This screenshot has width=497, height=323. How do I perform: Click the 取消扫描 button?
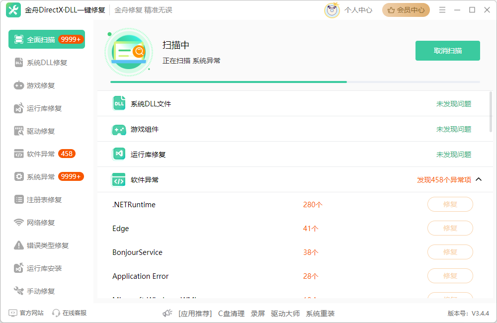(448, 51)
